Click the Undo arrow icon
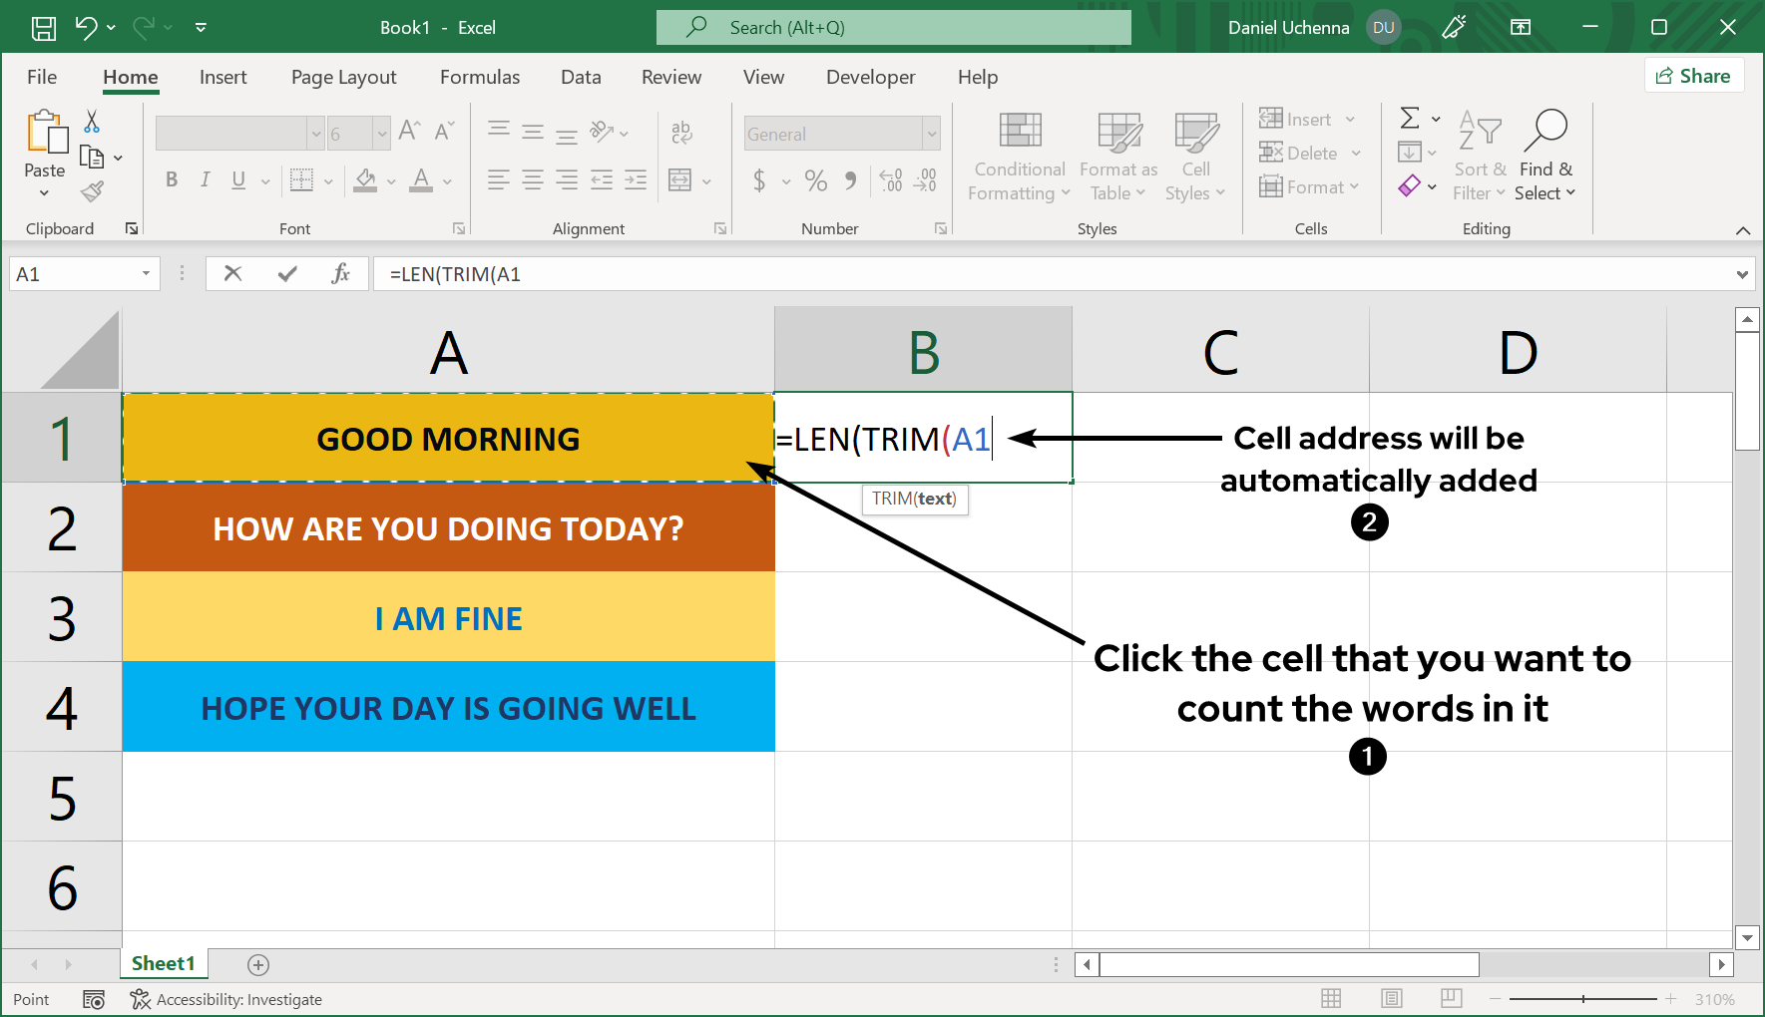This screenshot has height=1017, width=1765. coord(87,28)
